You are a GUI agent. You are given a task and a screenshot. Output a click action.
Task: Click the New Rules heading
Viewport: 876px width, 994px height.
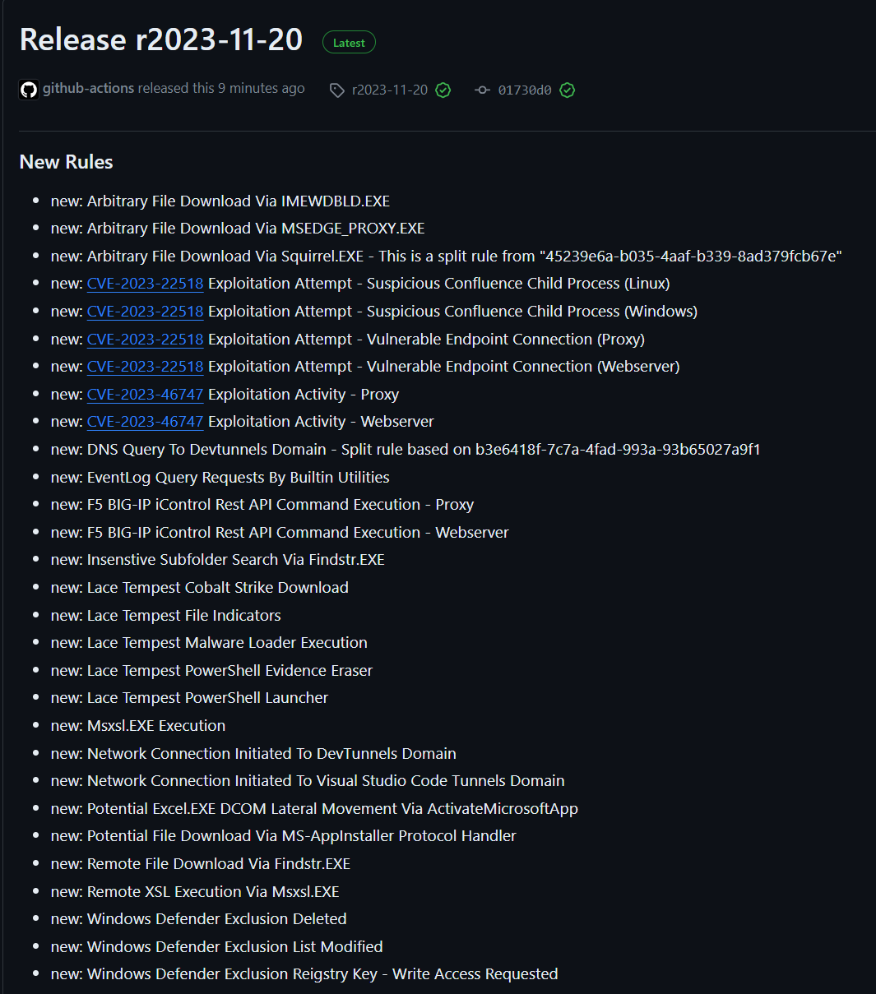(66, 162)
